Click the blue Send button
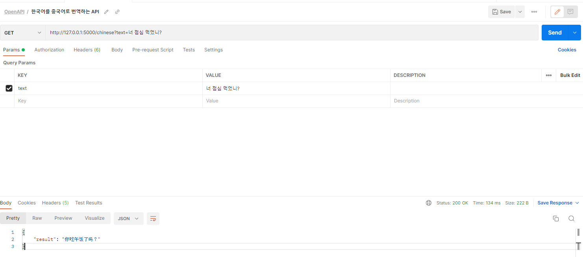Screen dimensions: 583x257 click(x=555, y=33)
